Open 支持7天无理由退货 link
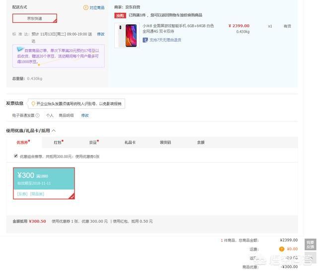318x271 pixels. (x=165, y=40)
